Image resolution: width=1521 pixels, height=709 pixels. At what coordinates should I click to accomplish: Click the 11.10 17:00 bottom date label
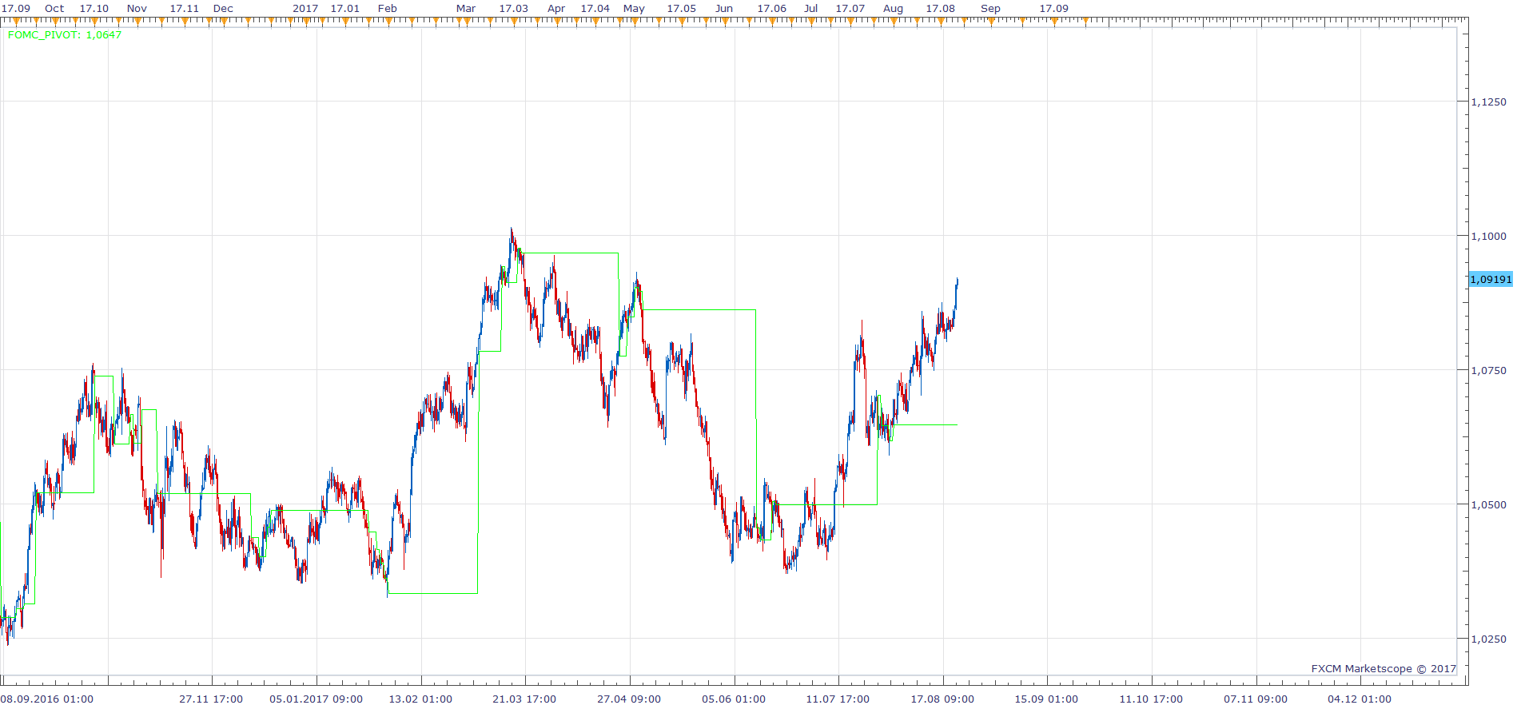1151,699
